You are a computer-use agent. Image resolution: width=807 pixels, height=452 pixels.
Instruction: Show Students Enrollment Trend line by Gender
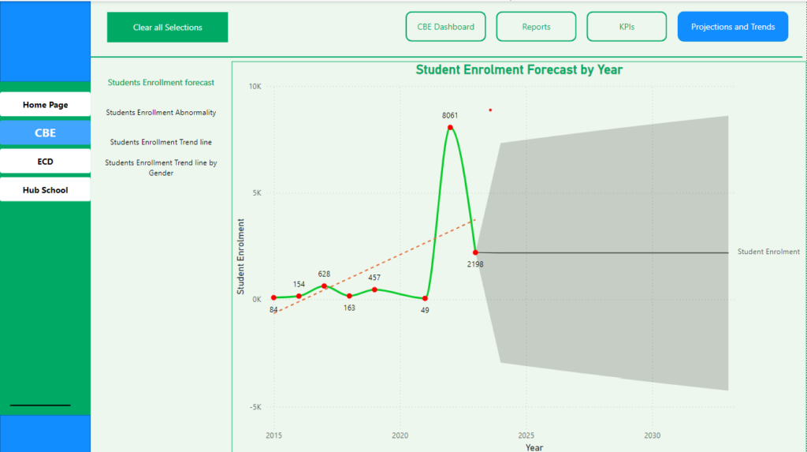click(161, 167)
